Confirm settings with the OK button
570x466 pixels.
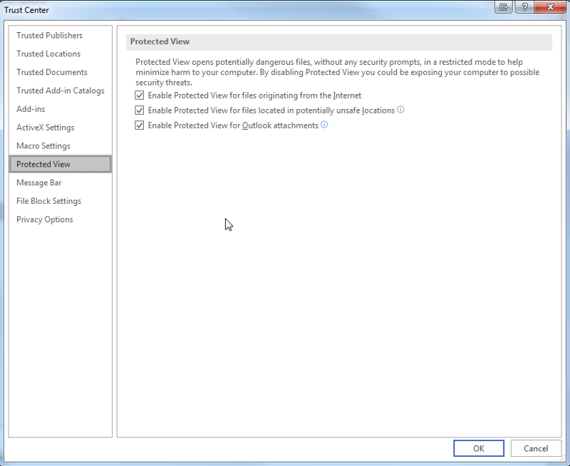478,448
